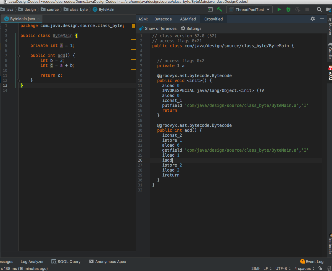Click the orange inspection status square
Screen dimensions: 332x271
coord(133,26)
